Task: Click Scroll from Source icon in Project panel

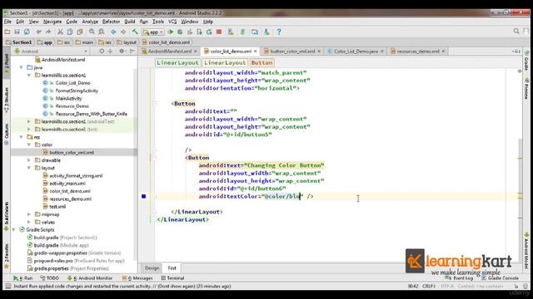Action: pos(102,51)
